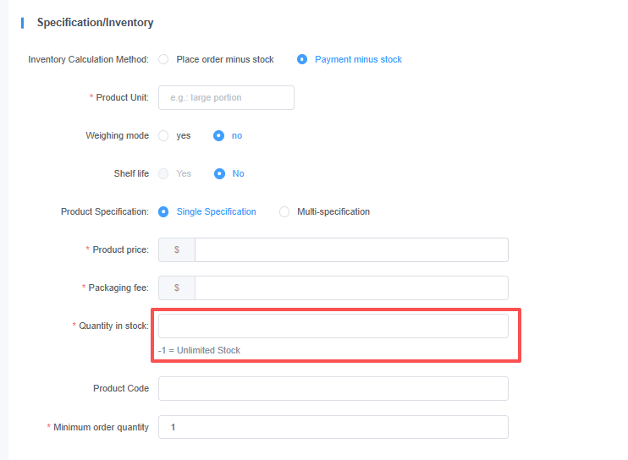Click the Product Unit input field
Image resolution: width=628 pixels, height=460 pixels.
(226, 98)
